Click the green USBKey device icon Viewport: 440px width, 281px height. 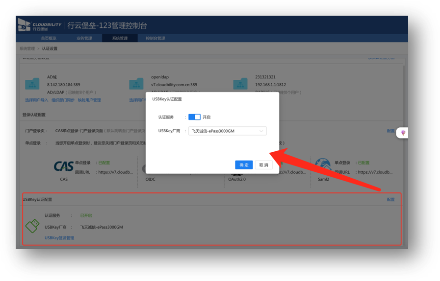tap(32, 226)
